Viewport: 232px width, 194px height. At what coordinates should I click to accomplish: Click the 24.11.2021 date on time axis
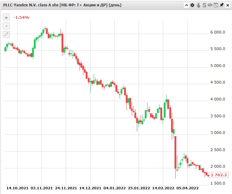66,188
